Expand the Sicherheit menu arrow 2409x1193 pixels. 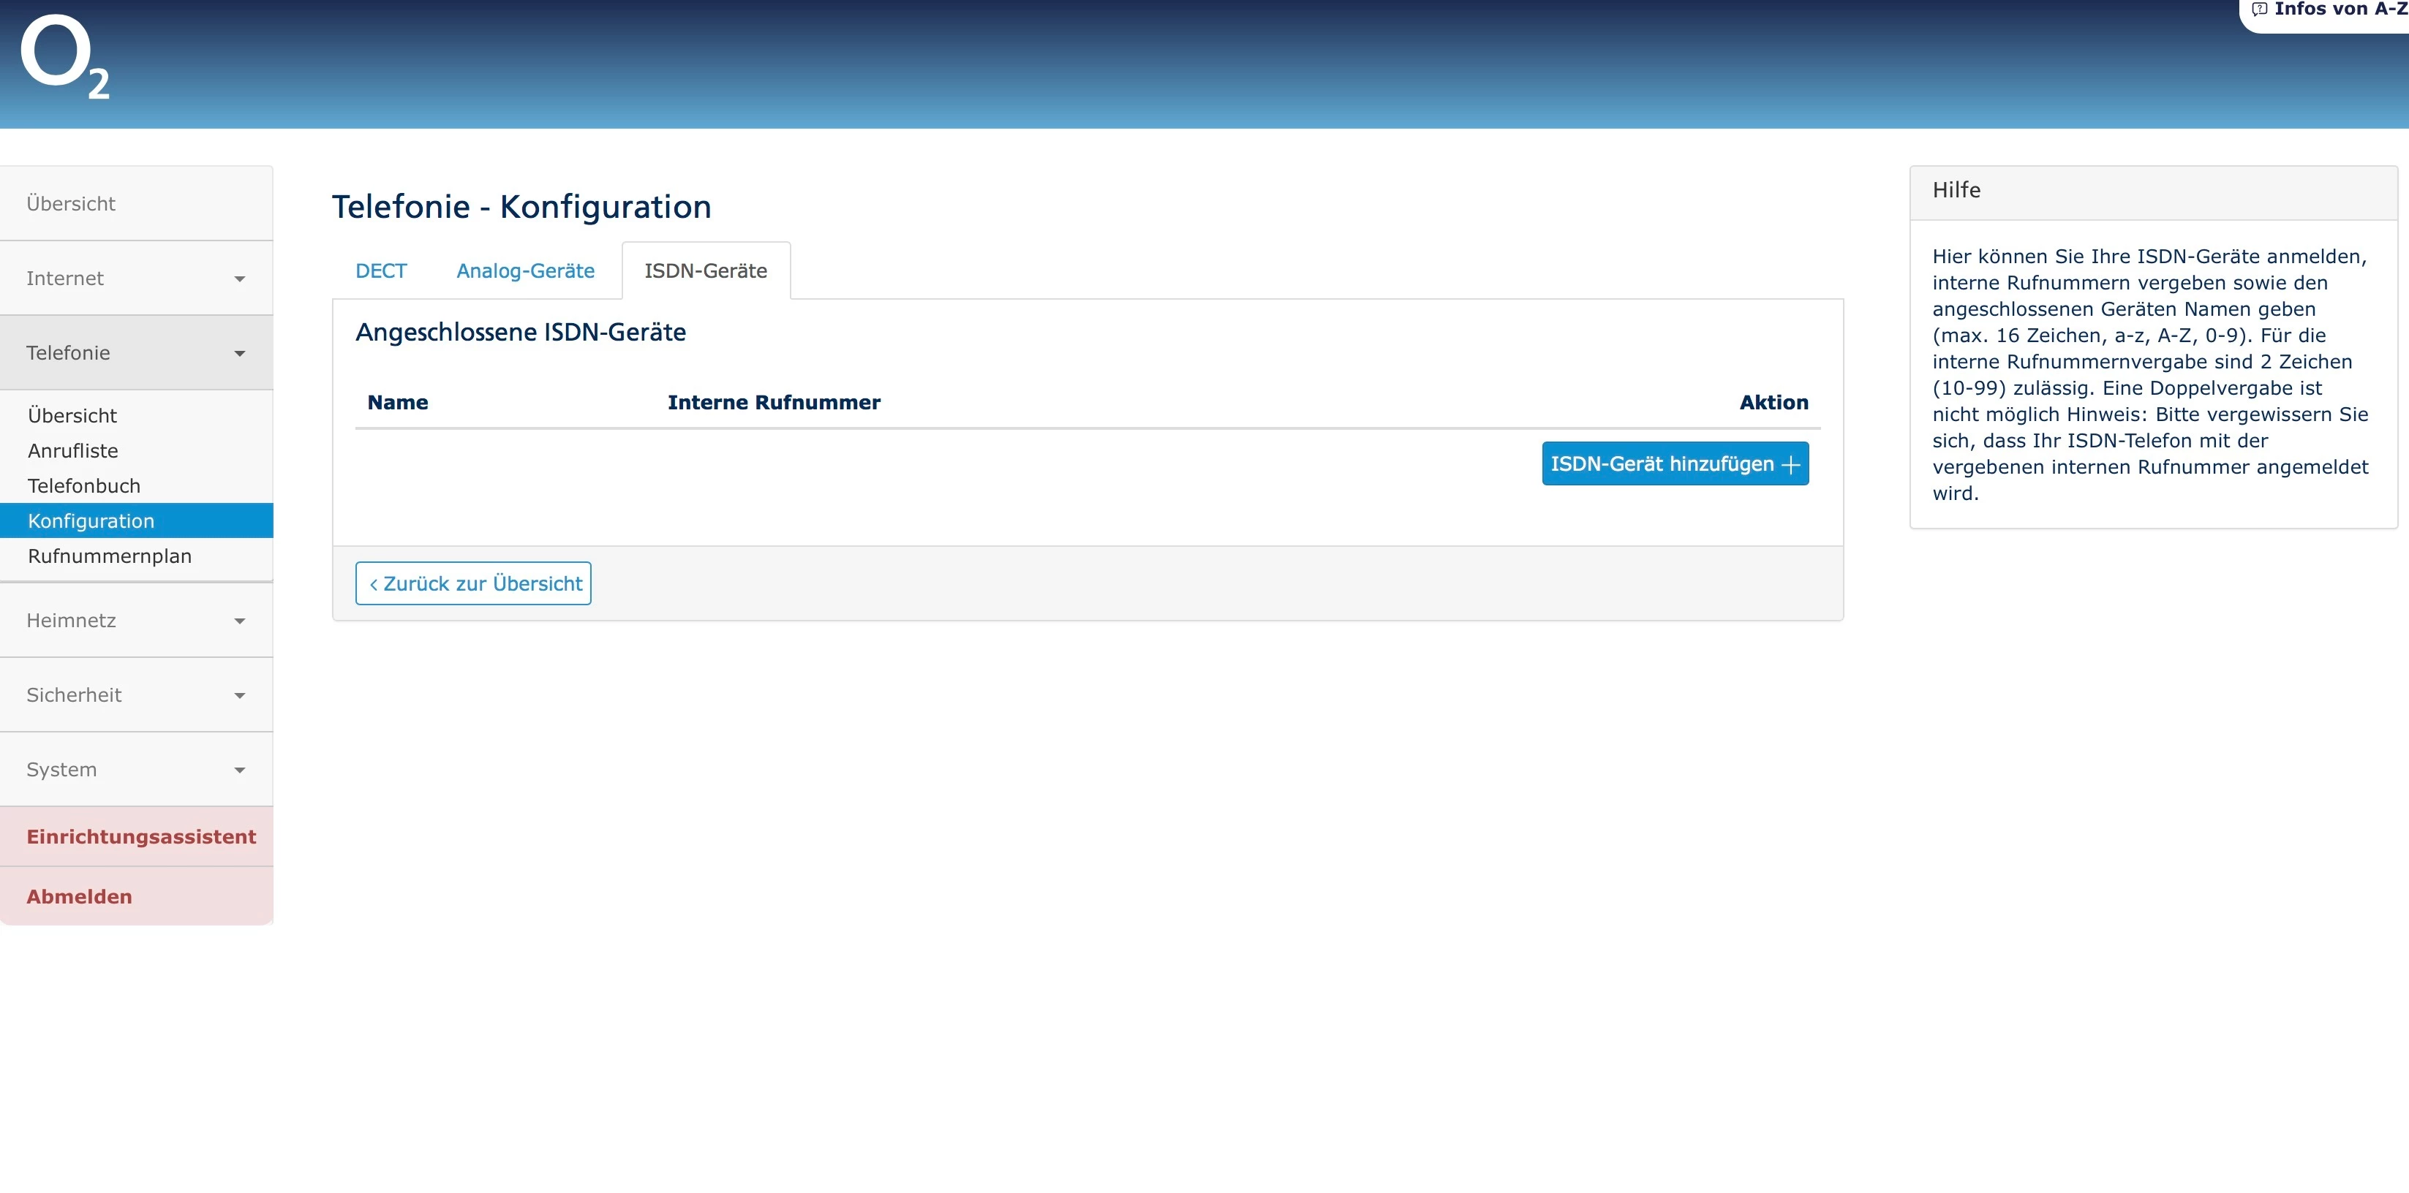pos(239,696)
